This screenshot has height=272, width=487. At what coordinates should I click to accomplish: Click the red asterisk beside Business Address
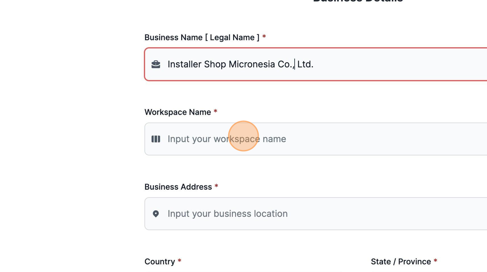pos(216,186)
